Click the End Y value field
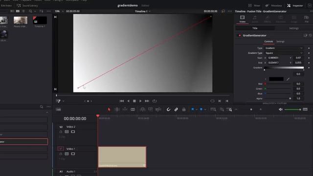The image size is (313, 176). pos(298,63)
